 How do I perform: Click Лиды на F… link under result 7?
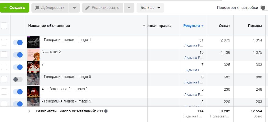click(x=194, y=70)
